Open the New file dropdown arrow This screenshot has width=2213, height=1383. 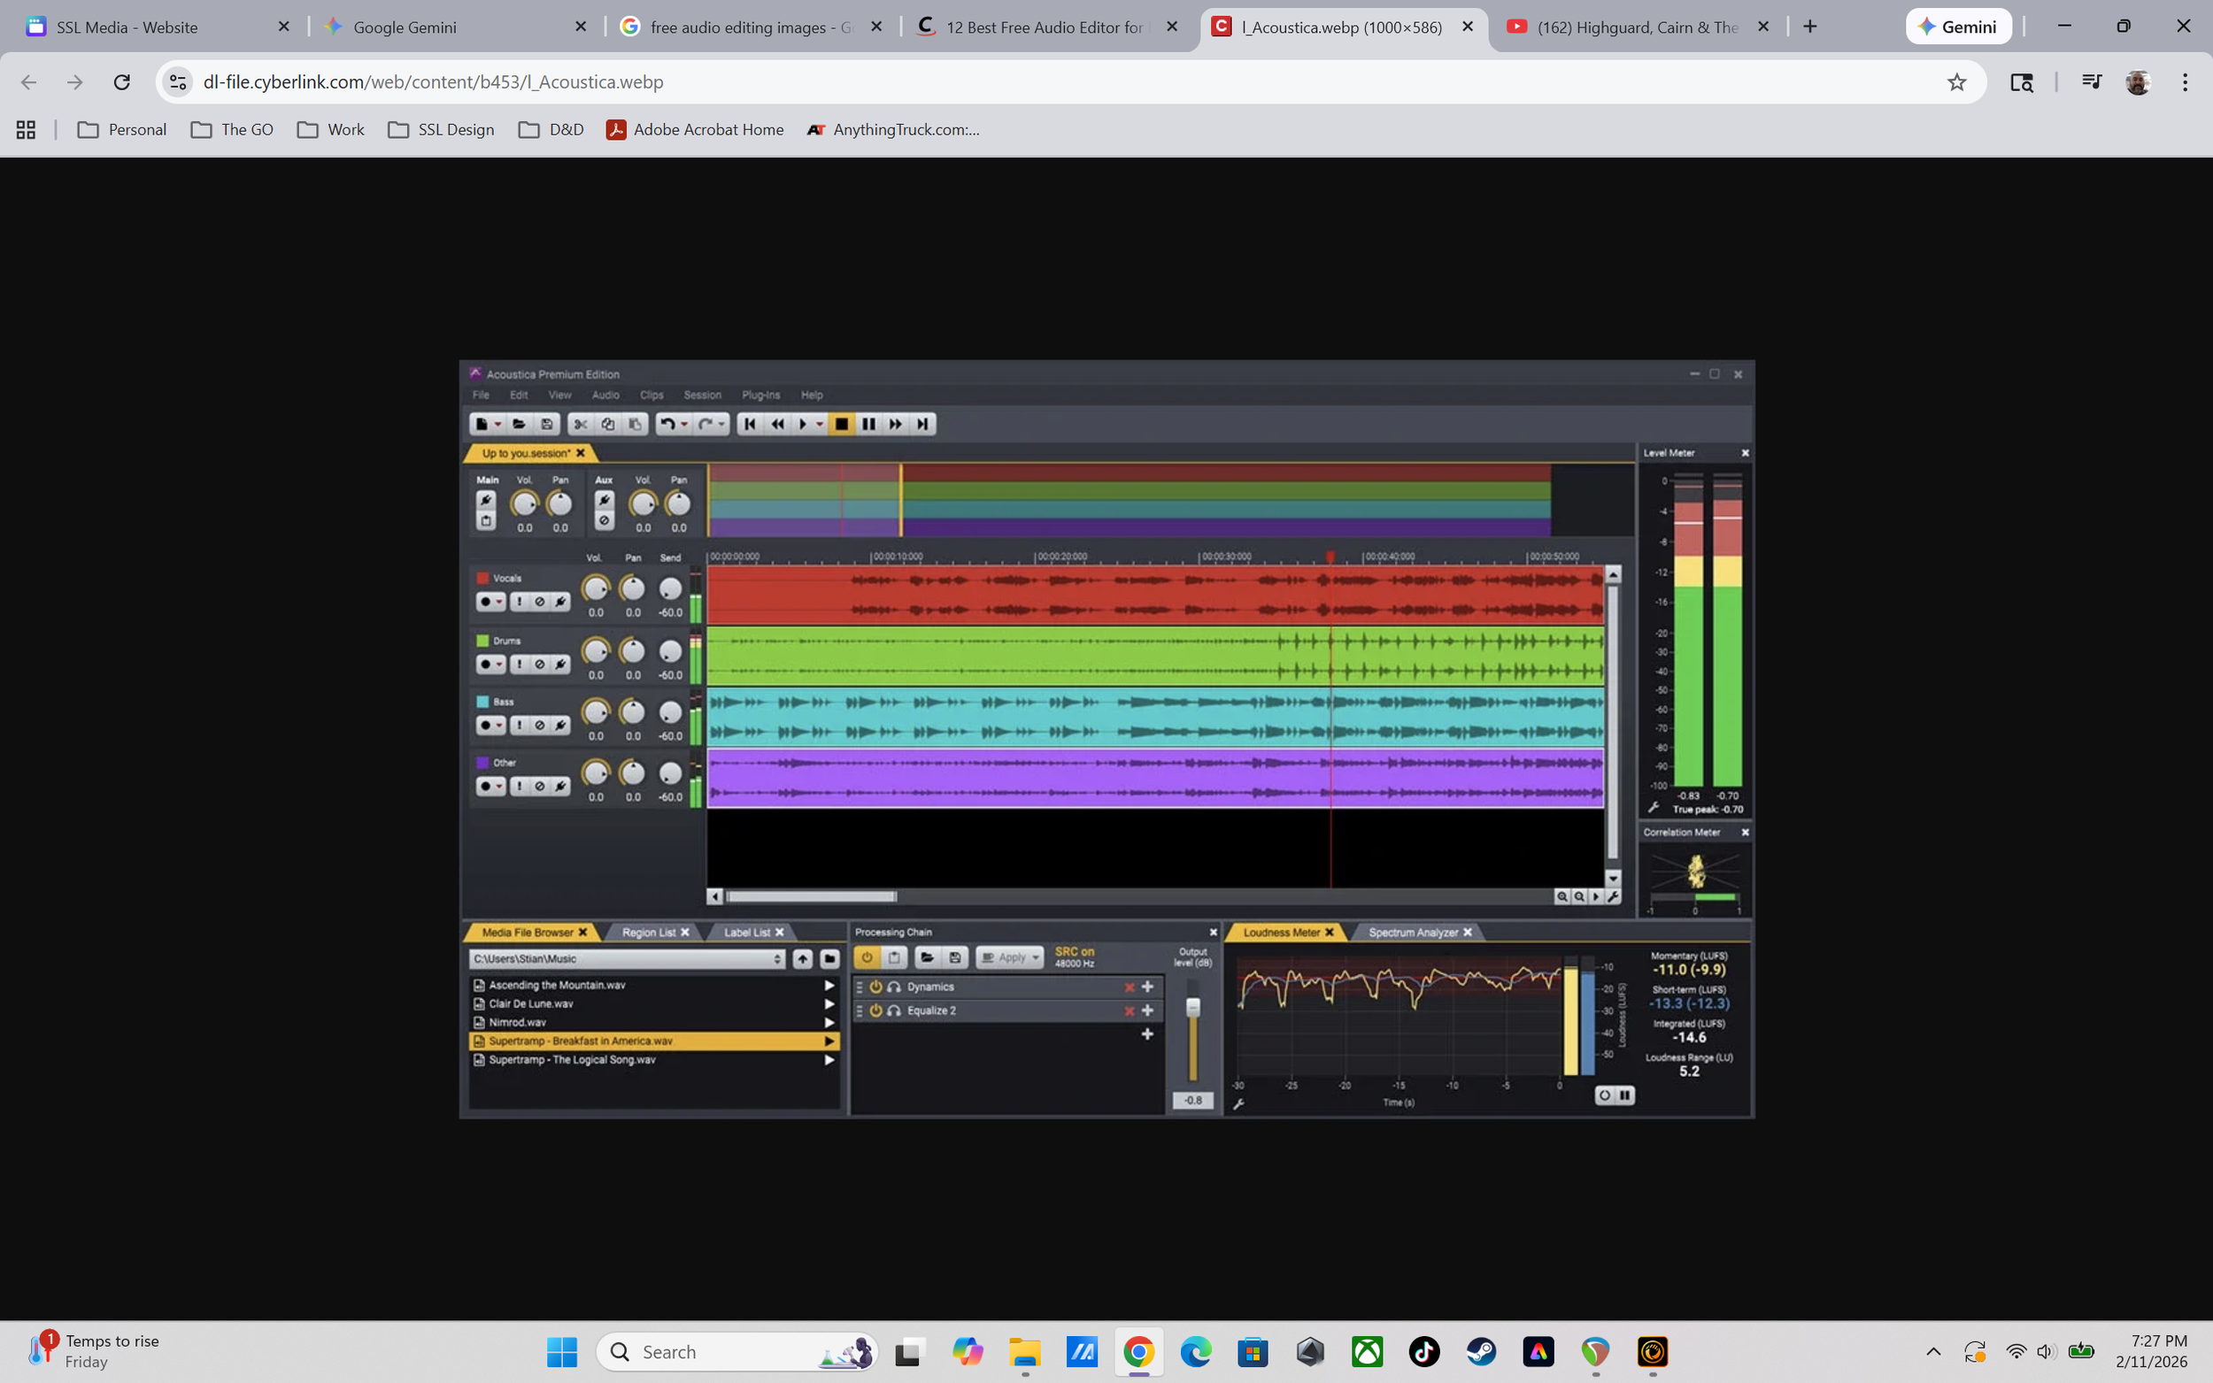497,425
